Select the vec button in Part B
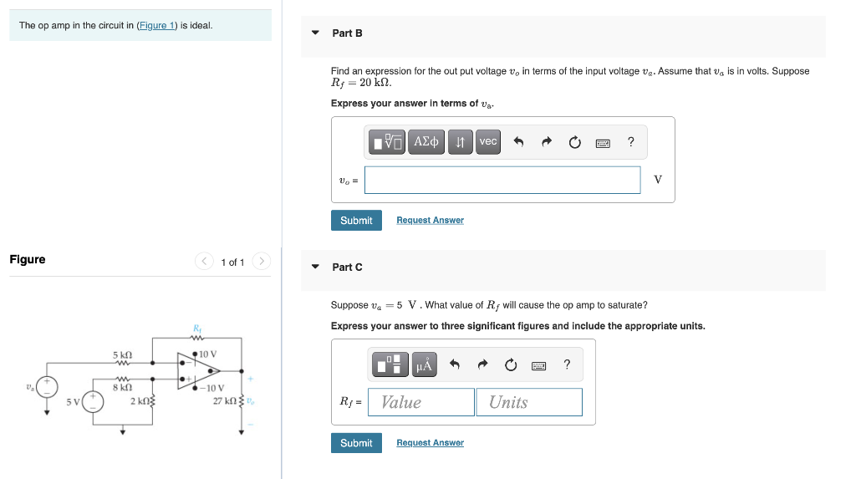 [x=488, y=142]
